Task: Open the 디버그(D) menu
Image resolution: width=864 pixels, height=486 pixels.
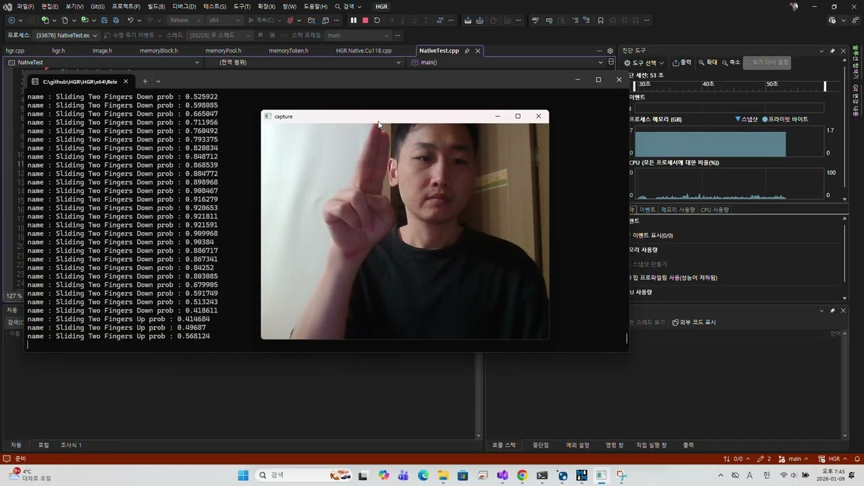Action: pos(184,7)
